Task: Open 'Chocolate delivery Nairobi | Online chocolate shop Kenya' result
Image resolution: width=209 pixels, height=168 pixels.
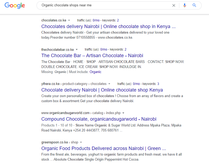Action: click(102, 90)
